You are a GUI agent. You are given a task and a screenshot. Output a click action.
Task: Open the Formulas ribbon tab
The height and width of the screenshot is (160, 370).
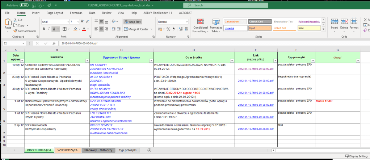76,13
